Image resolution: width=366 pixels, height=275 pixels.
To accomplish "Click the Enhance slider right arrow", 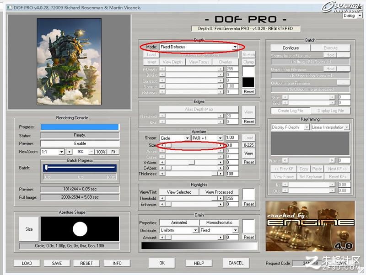I will click(x=221, y=204).
